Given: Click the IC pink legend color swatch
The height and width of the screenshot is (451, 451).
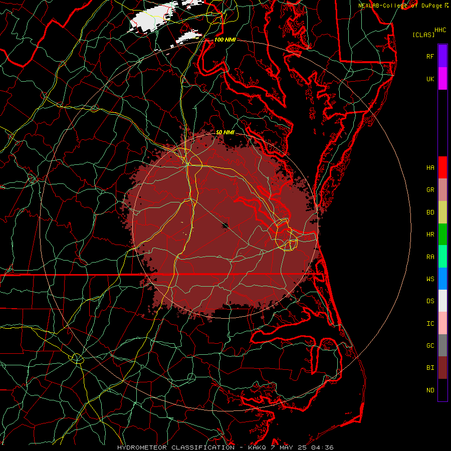Looking at the screenshot, I should [x=442, y=323].
